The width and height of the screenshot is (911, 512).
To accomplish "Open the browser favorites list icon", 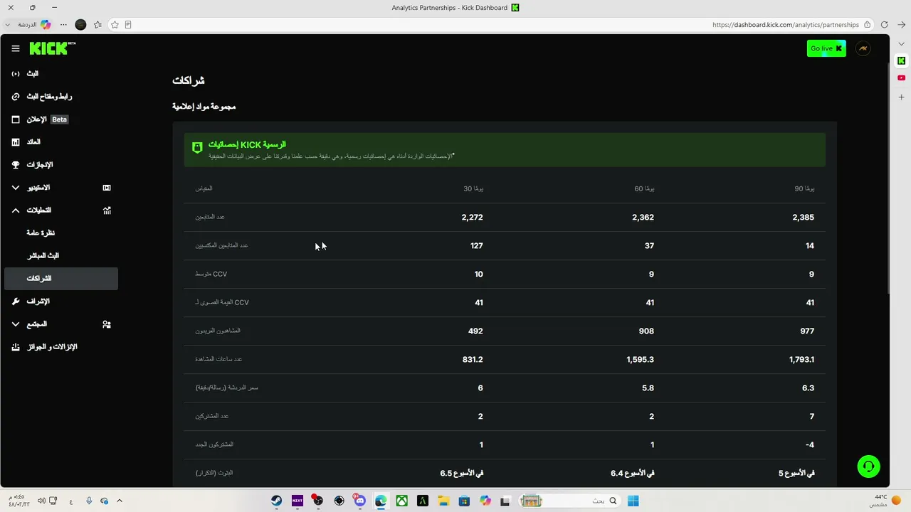I will [98, 25].
